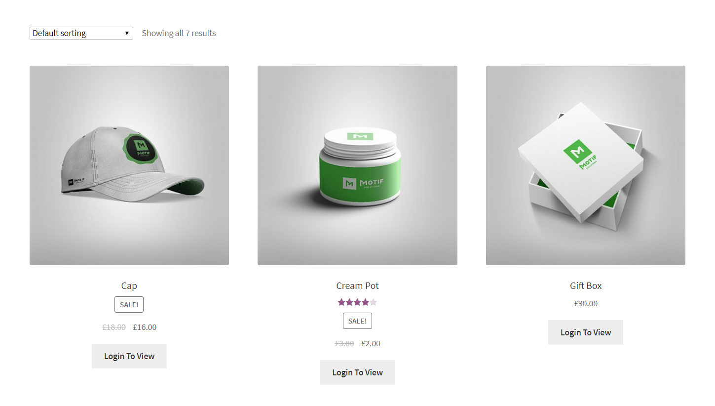
Task: Click the sorting dropdown arrow
Action: coord(127,33)
